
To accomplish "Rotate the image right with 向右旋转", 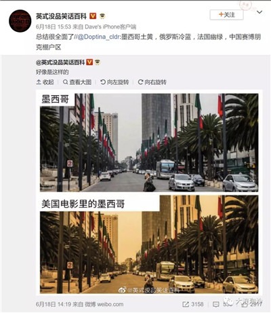I will click(152, 82).
